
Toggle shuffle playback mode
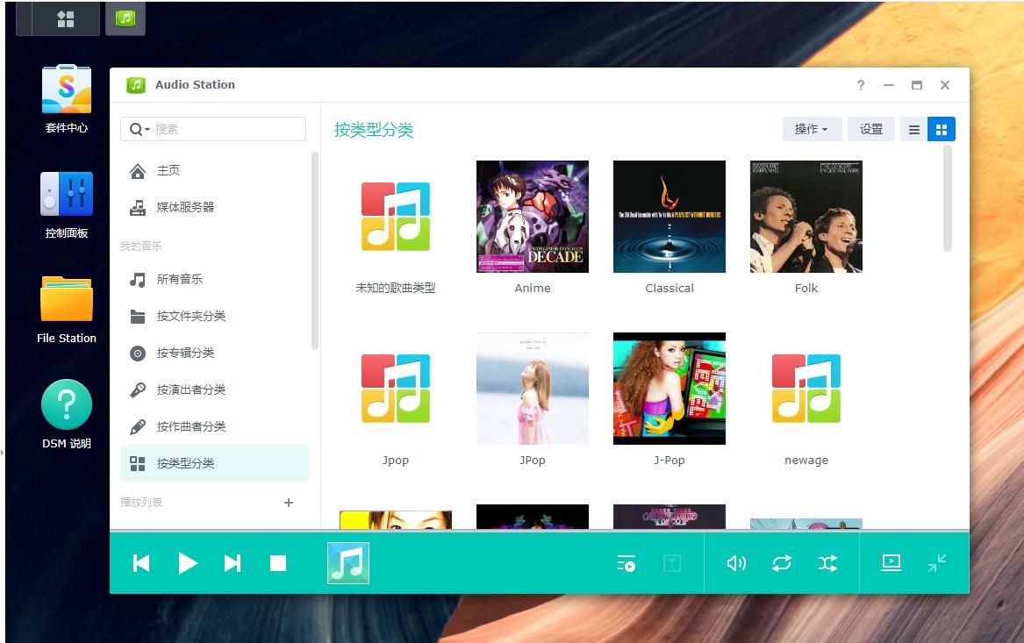(x=827, y=562)
